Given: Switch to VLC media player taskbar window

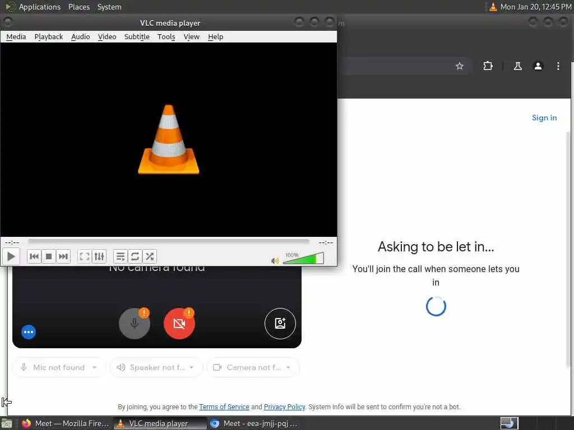Looking at the screenshot, I should [x=159, y=423].
